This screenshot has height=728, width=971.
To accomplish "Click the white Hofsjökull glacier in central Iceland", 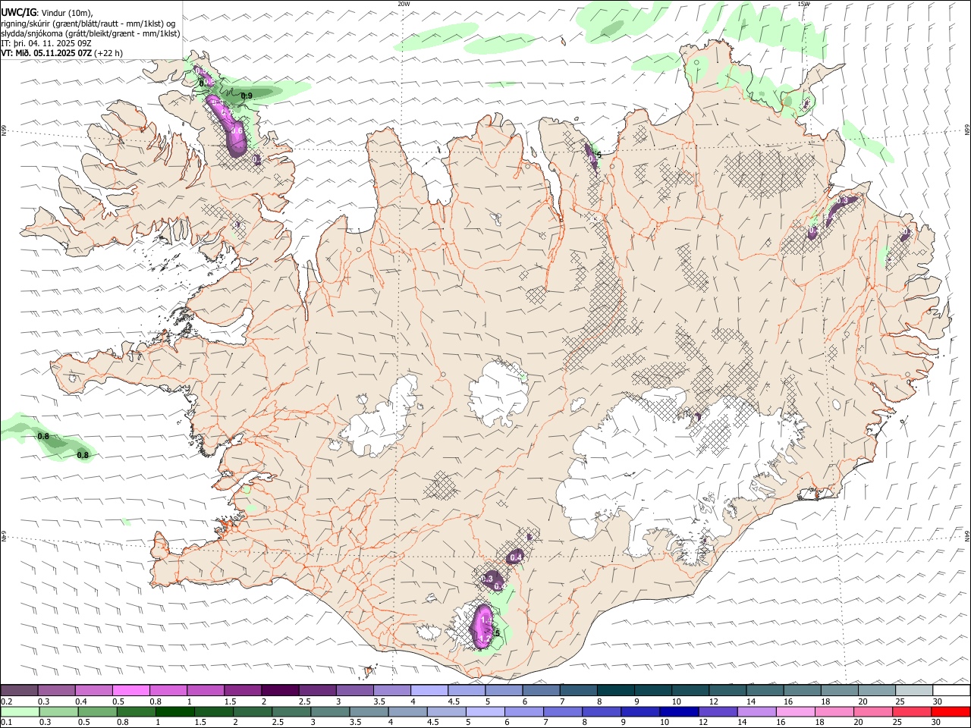I will tap(498, 394).
